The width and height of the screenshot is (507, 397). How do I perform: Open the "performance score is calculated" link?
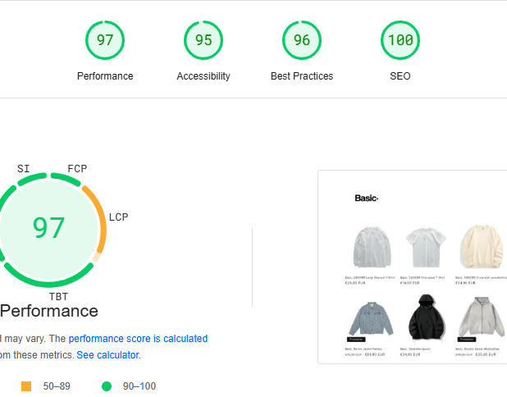pyautogui.click(x=138, y=338)
